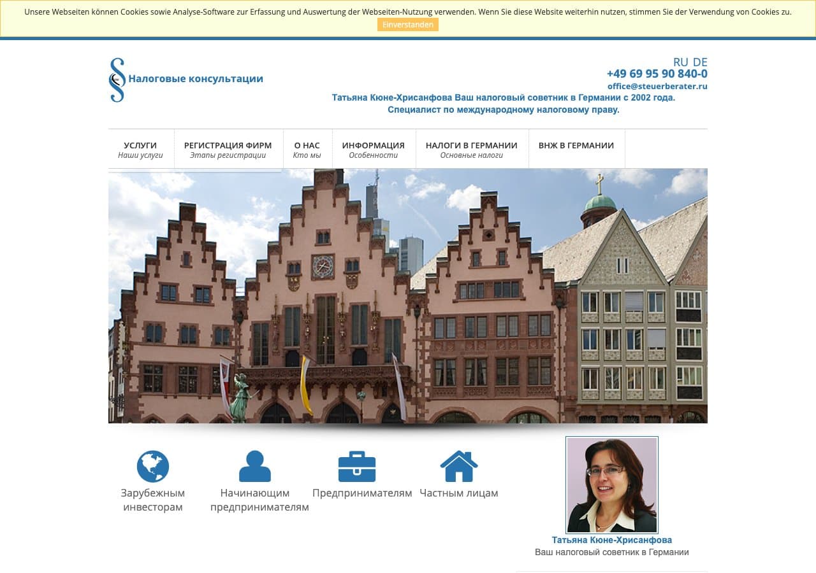Click the large Frankfurt buildings banner image
Viewport: 816px width, 573px height.
tap(407, 295)
